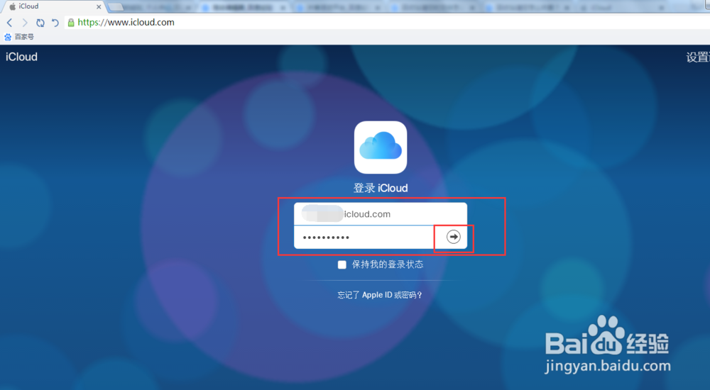
Task: Open the 百家号 bookmark
Action: click(19, 37)
